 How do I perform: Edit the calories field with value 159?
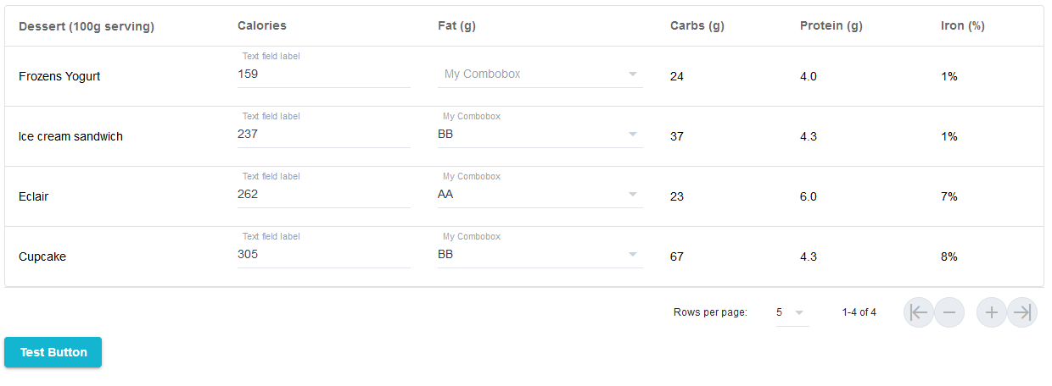coord(324,74)
